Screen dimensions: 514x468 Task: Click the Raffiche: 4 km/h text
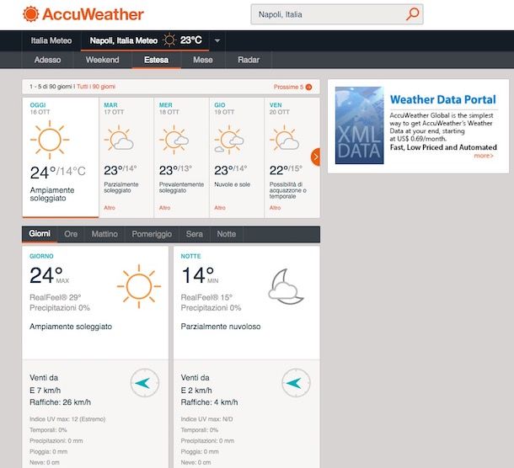pyautogui.click(x=210, y=402)
